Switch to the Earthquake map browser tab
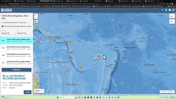Screen dimensions: 176x99 click(x=112, y=1)
